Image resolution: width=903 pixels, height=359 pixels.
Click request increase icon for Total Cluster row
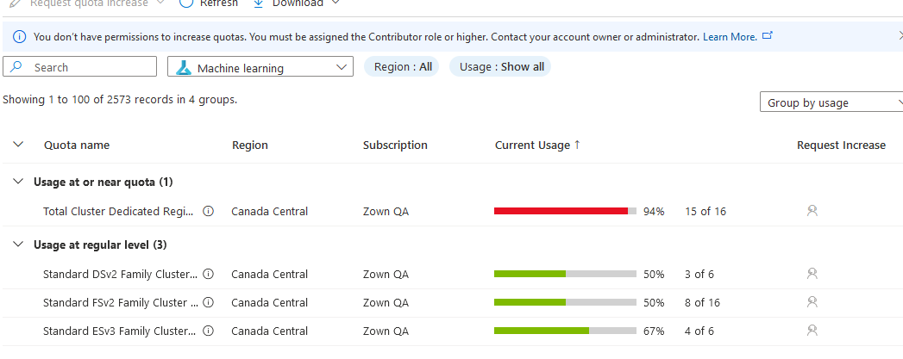click(812, 211)
